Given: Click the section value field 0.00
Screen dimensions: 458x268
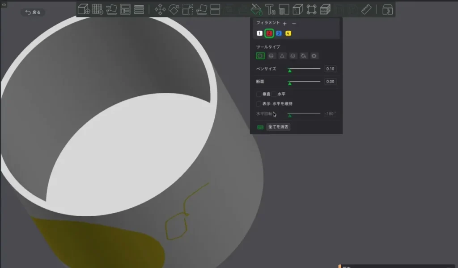Looking at the screenshot, I should point(330,82).
